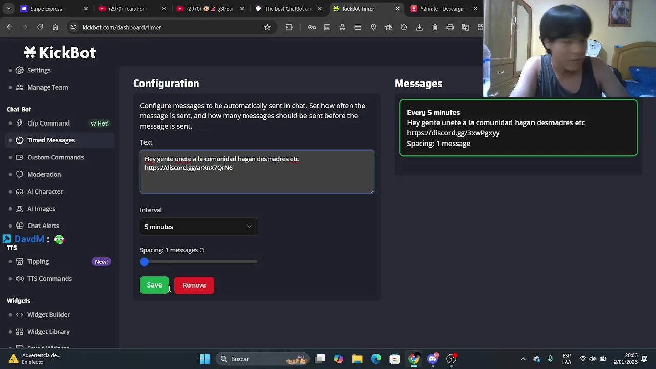Screen dimensions: 656x369
Task: Save the timed message
Action: 154,285
